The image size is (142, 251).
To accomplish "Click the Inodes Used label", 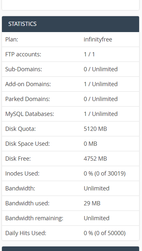I will [22, 173].
